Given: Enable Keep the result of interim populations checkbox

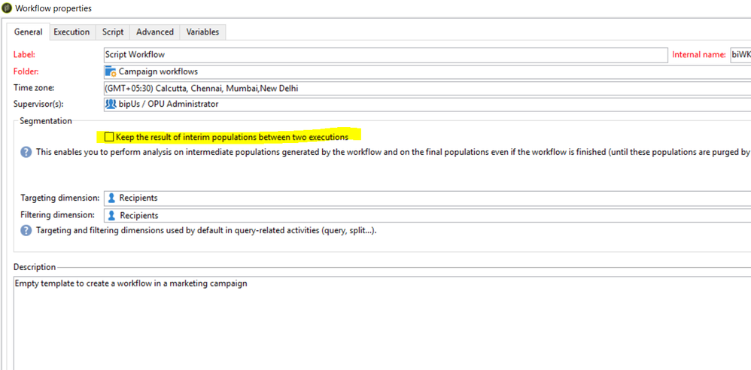Looking at the screenshot, I should point(110,137).
